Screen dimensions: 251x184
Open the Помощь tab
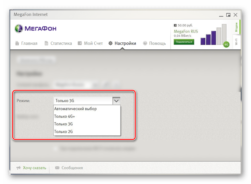coord(154,43)
